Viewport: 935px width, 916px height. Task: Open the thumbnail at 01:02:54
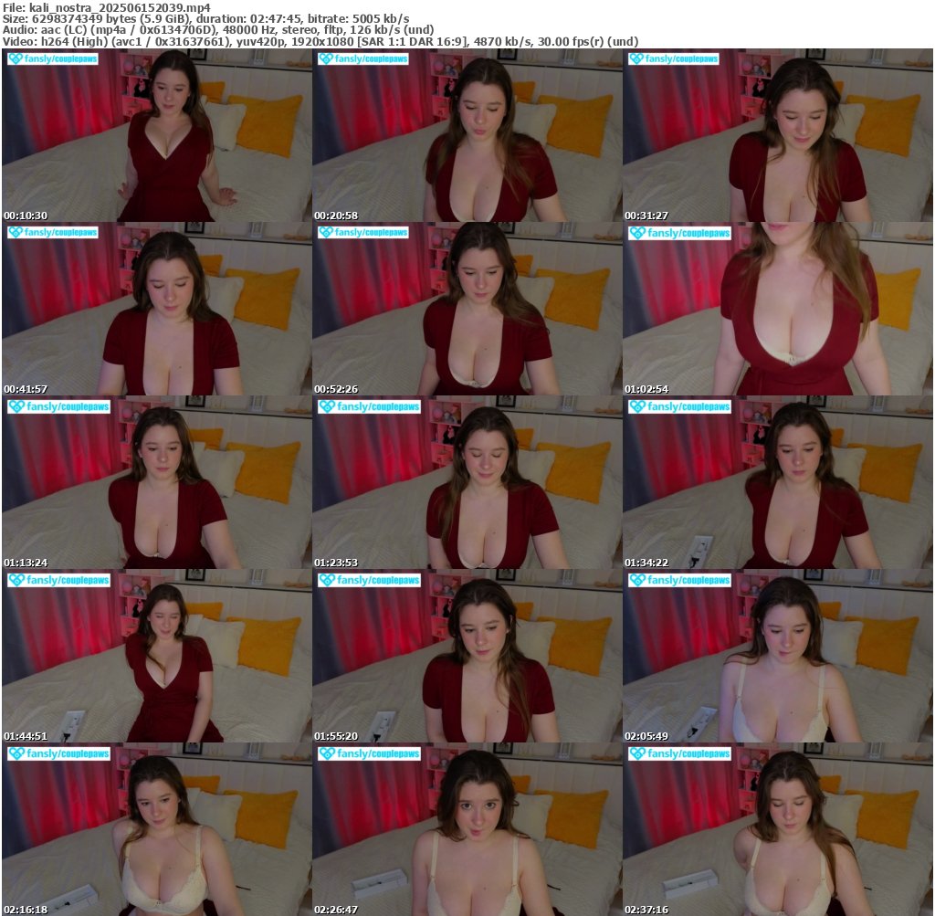(x=777, y=309)
